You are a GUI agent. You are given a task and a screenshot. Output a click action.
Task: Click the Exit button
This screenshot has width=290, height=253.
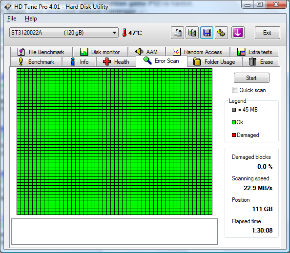pyautogui.click(x=267, y=33)
